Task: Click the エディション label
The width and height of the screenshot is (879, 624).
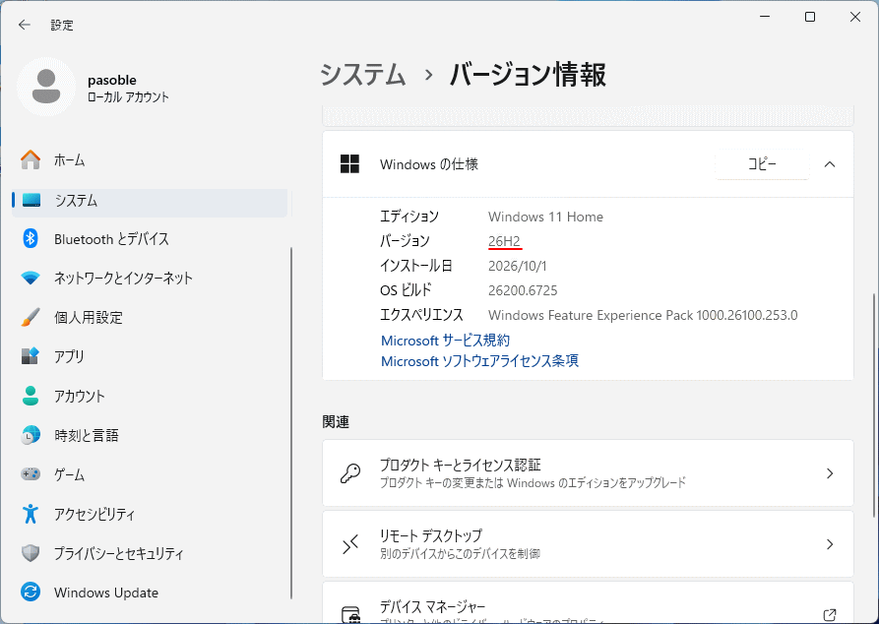Action: 409,217
